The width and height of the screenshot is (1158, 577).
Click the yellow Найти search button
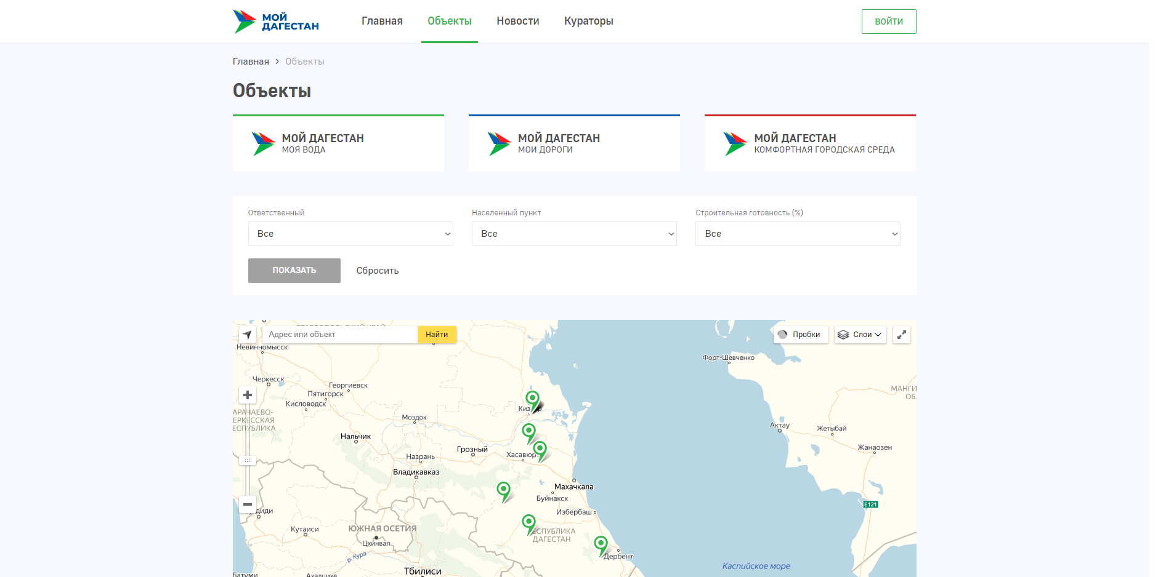pyautogui.click(x=437, y=335)
